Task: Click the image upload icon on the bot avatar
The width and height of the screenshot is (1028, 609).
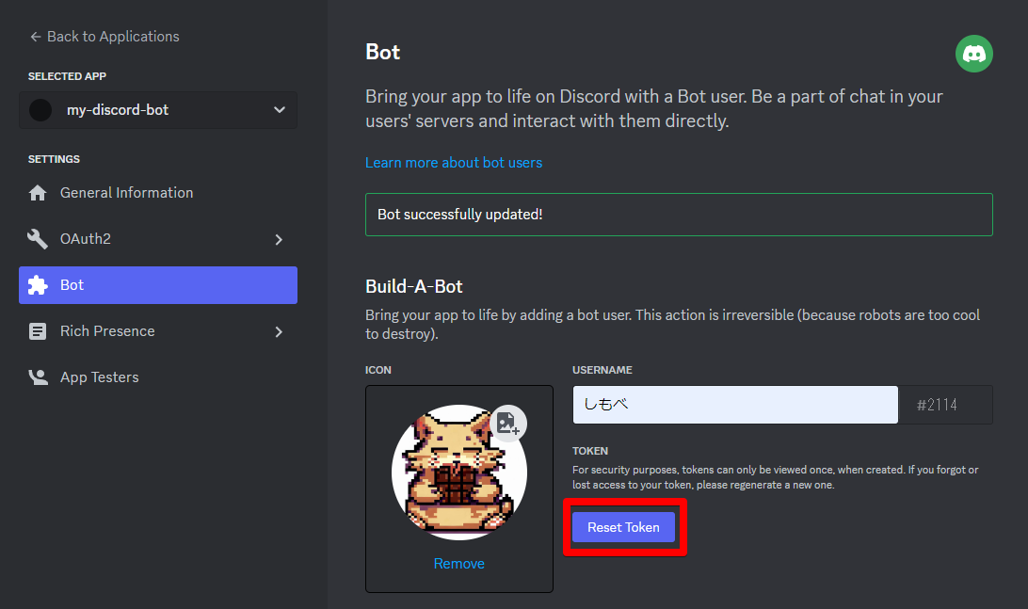Action: point(507,425)
